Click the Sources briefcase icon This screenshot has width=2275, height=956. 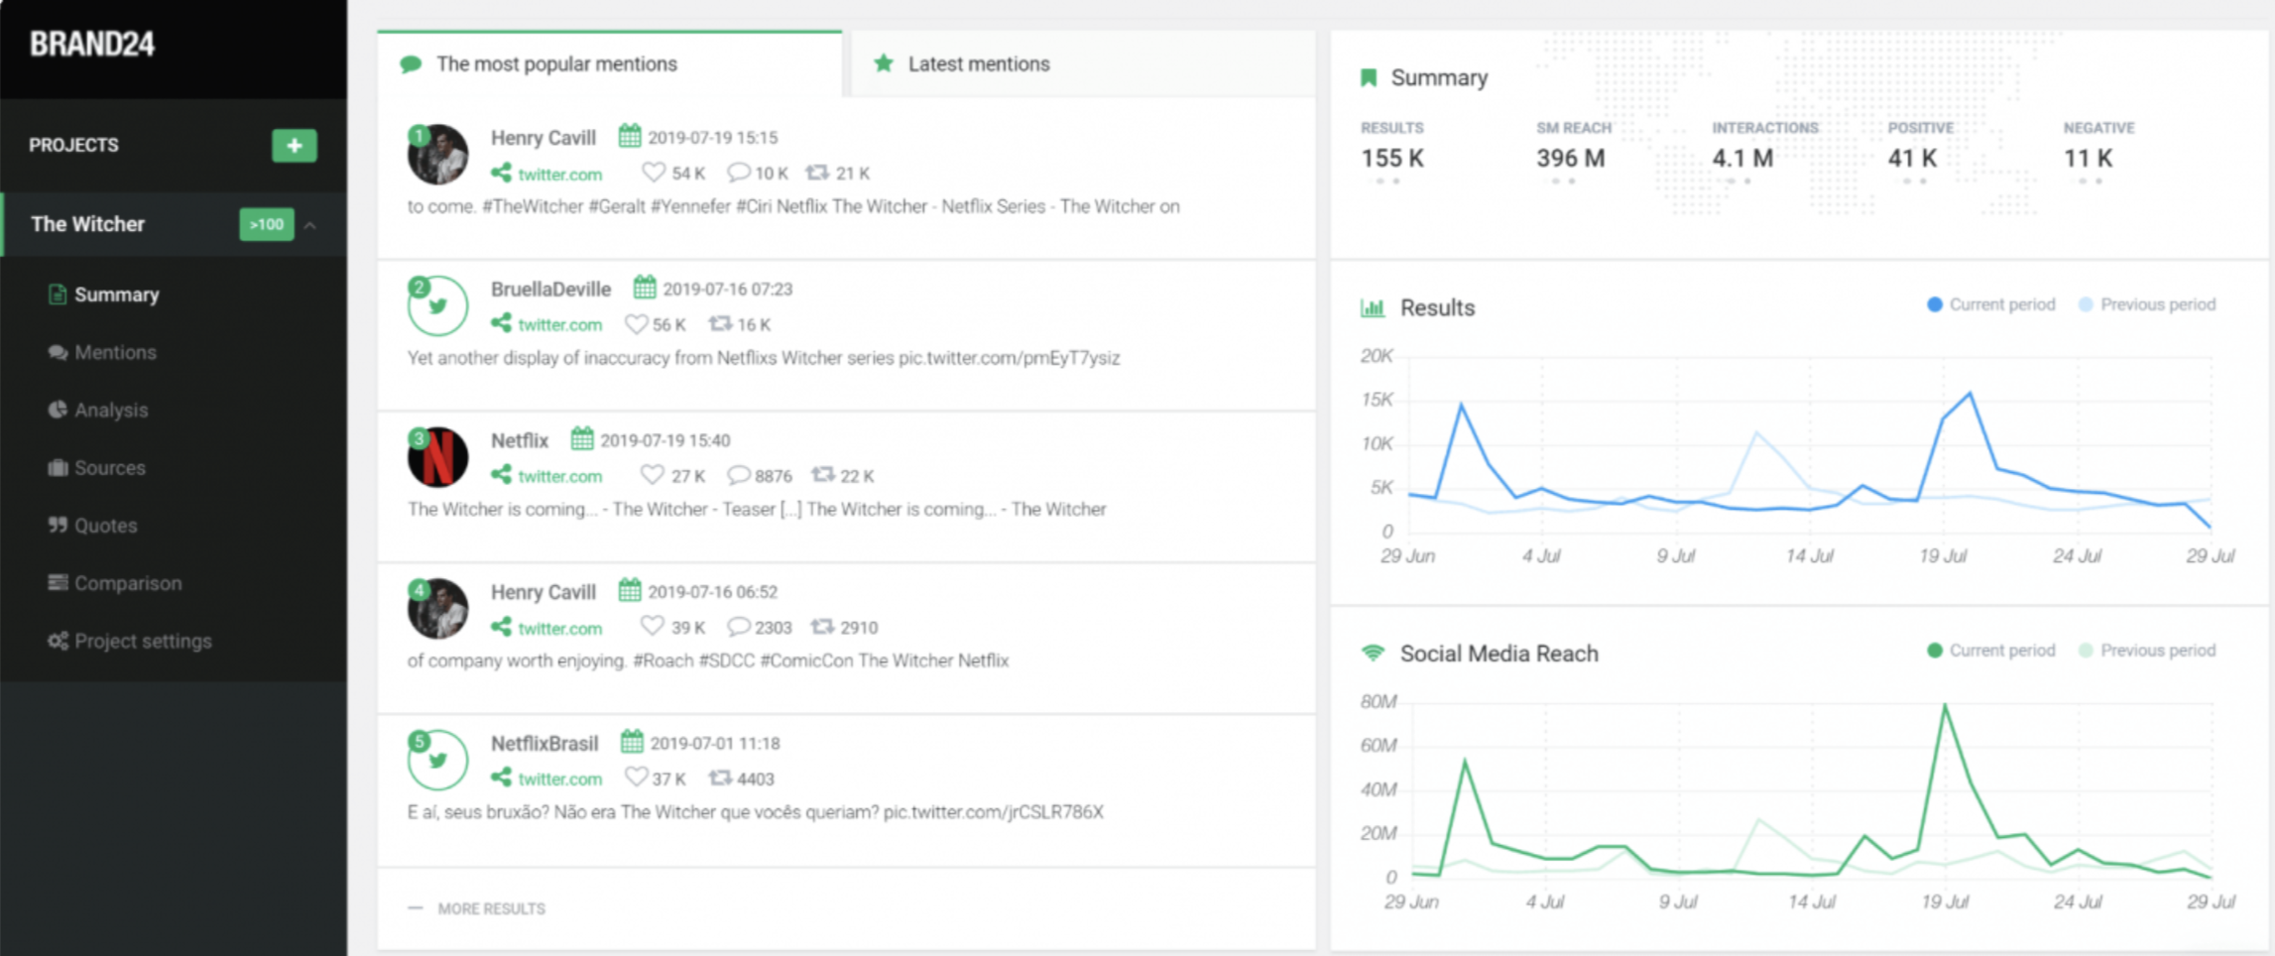click(x=58, y=467)
